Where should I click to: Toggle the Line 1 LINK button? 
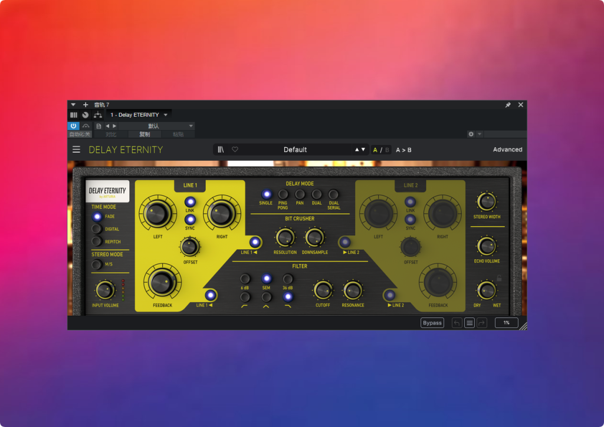point(190,201)
